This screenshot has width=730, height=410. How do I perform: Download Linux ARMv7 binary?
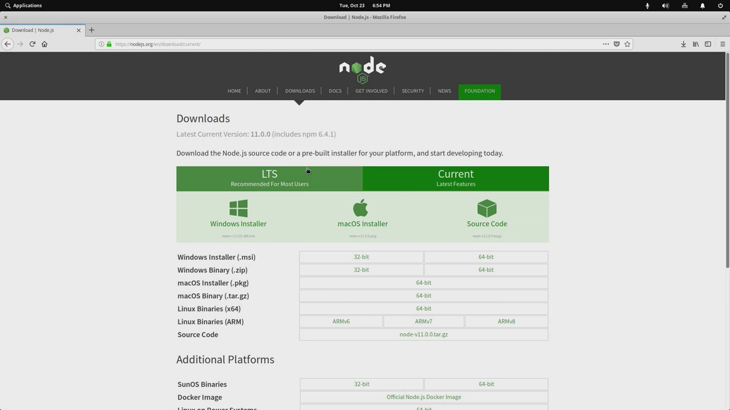[x=424, y=321]
